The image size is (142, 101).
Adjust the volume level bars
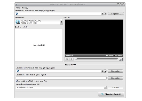tap(121, 59)
